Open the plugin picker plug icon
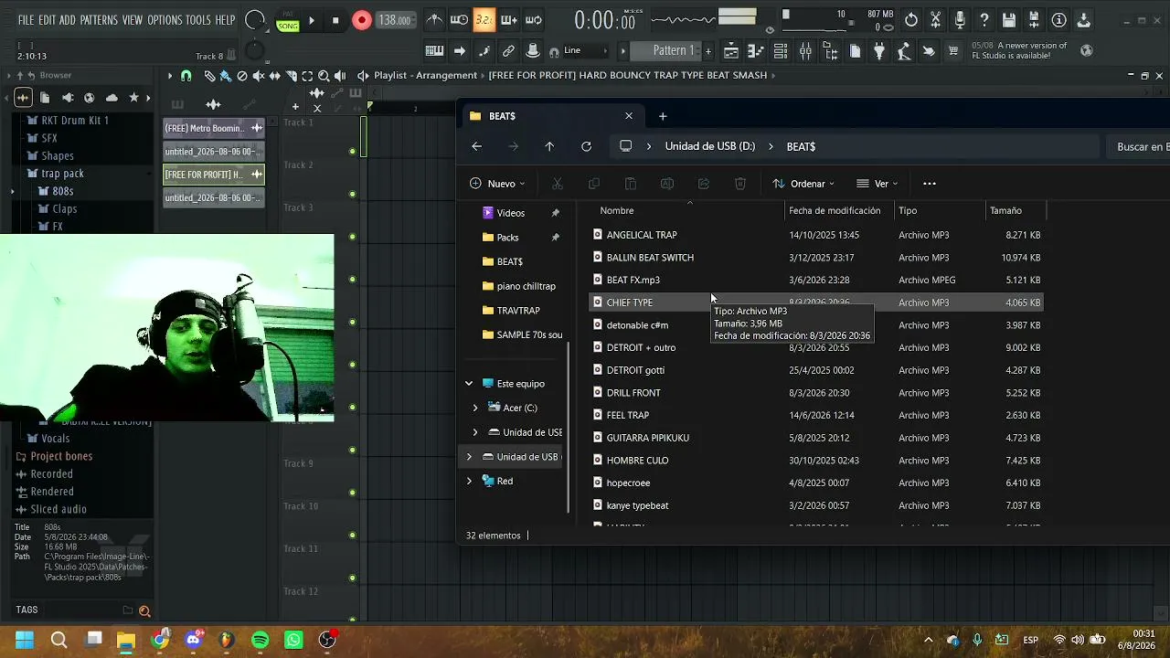 [x=879, y=51]
